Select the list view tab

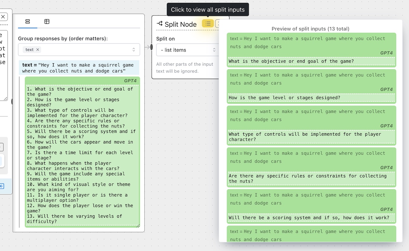point(28,21)
